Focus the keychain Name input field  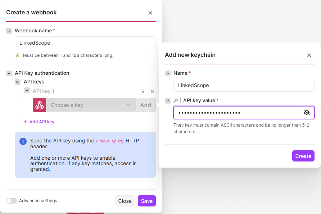pos(244,85)
